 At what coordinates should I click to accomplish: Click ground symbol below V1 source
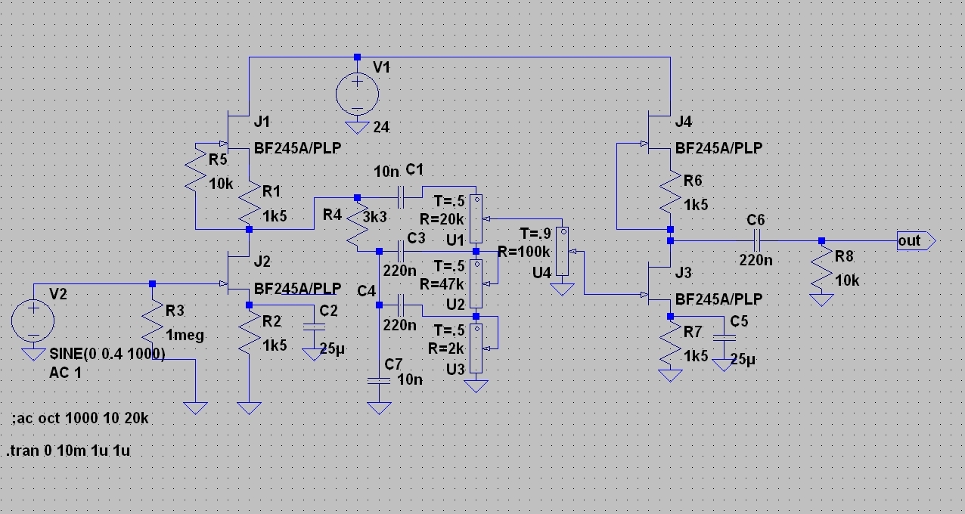point(358,128)
